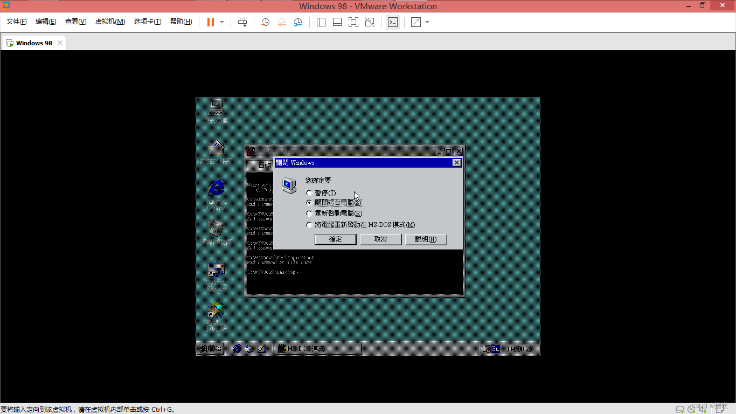
Task: Click the Internet Explorer desktop icon
Action: click(216, 195)
